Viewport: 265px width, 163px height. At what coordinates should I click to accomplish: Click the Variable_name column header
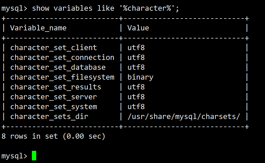(38, 28)
